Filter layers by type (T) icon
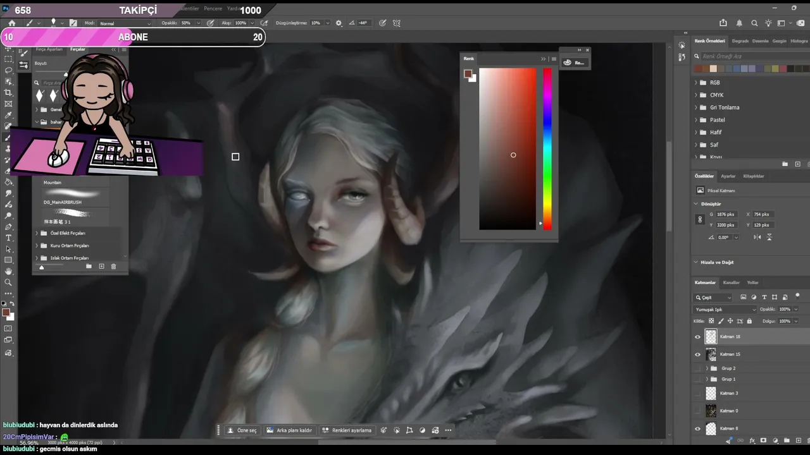 (x=764, y=297)
